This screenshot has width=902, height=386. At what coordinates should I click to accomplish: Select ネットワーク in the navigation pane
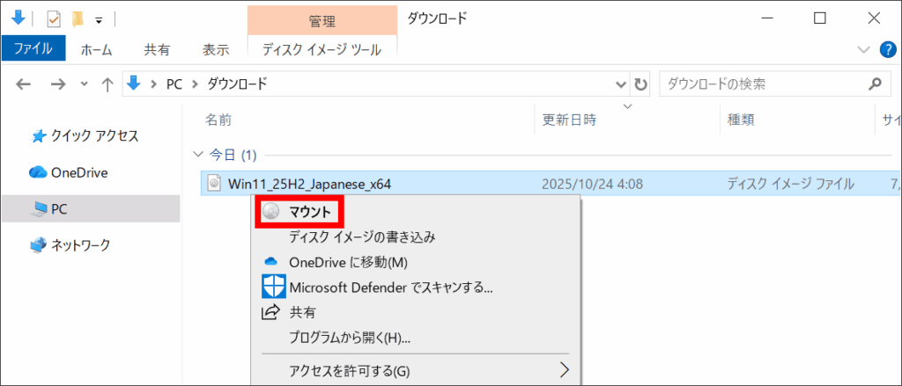pos(79,244)
